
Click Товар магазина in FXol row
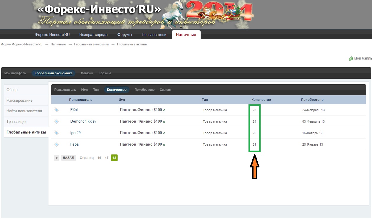tap(215, 110)
